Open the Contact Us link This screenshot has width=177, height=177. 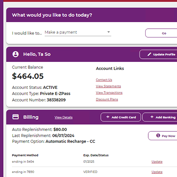[x=104, y=80]
